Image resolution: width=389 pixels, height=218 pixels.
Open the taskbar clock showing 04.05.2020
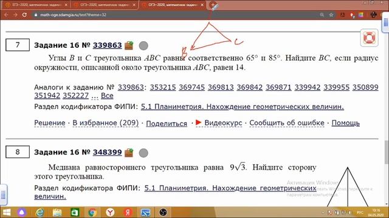[376, 213]
